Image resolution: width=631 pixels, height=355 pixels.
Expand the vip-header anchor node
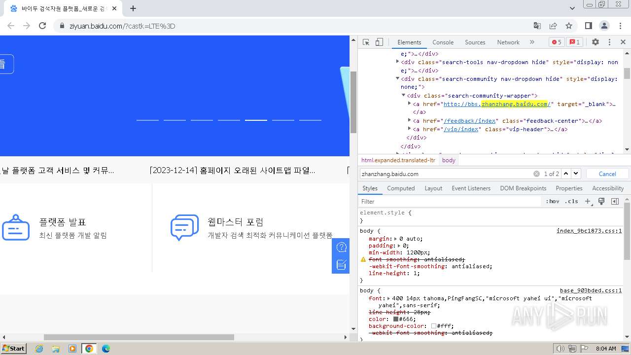409,129
